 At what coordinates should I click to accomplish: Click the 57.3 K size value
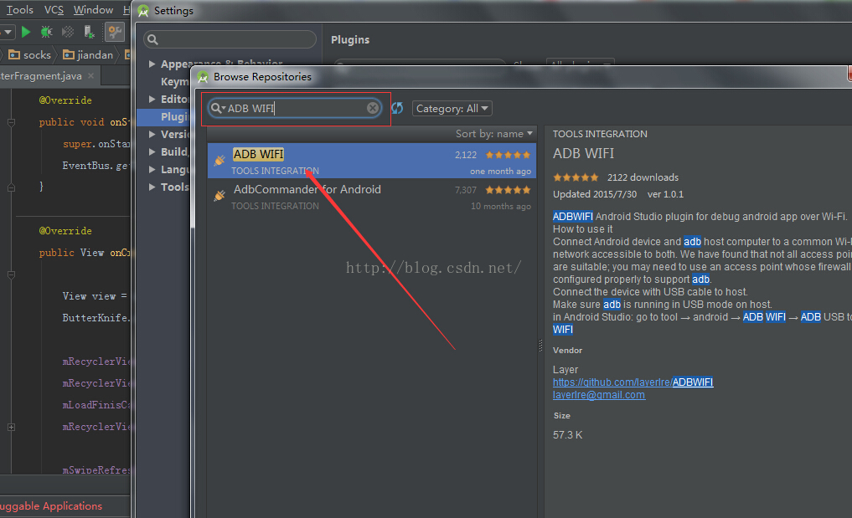[568, 435]
